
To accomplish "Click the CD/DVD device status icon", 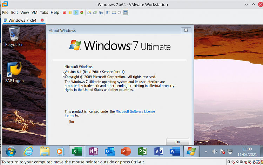I will 233,162.
